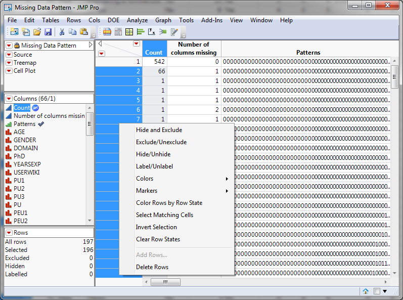
Task: Click the JMP application icon in title bar
Action: point(8,8)
